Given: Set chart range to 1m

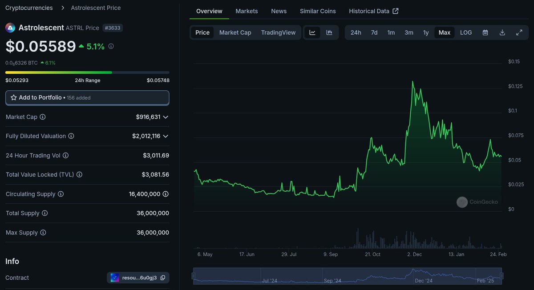Looking at the screenshot, I should pyautogui.click(x=391, y=32).
